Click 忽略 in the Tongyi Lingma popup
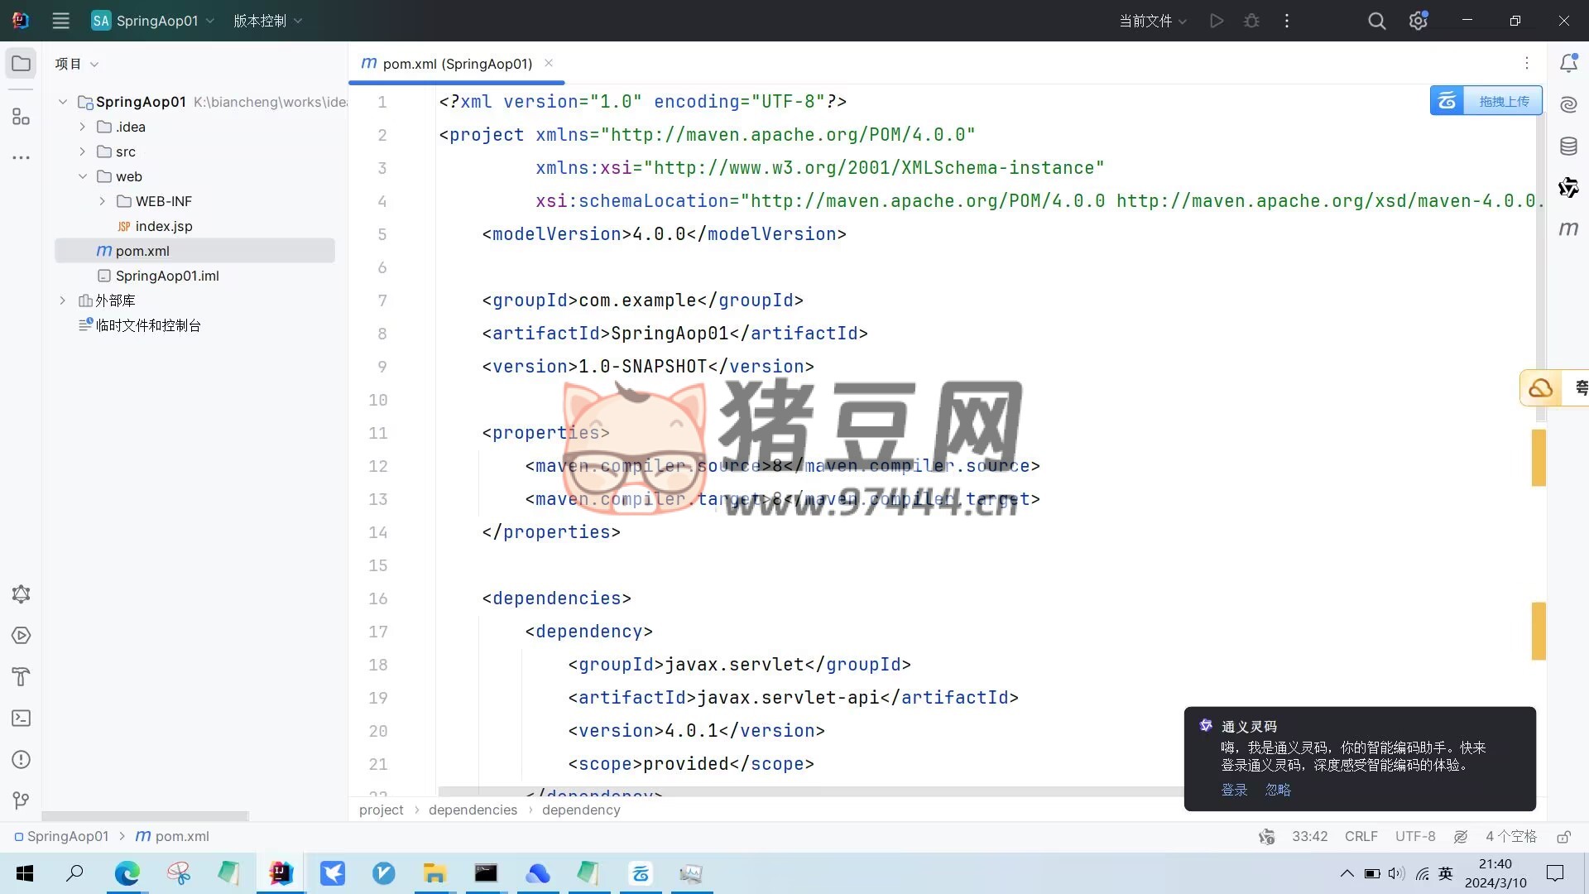The image size is (1589, 894). click(1278, 790)
